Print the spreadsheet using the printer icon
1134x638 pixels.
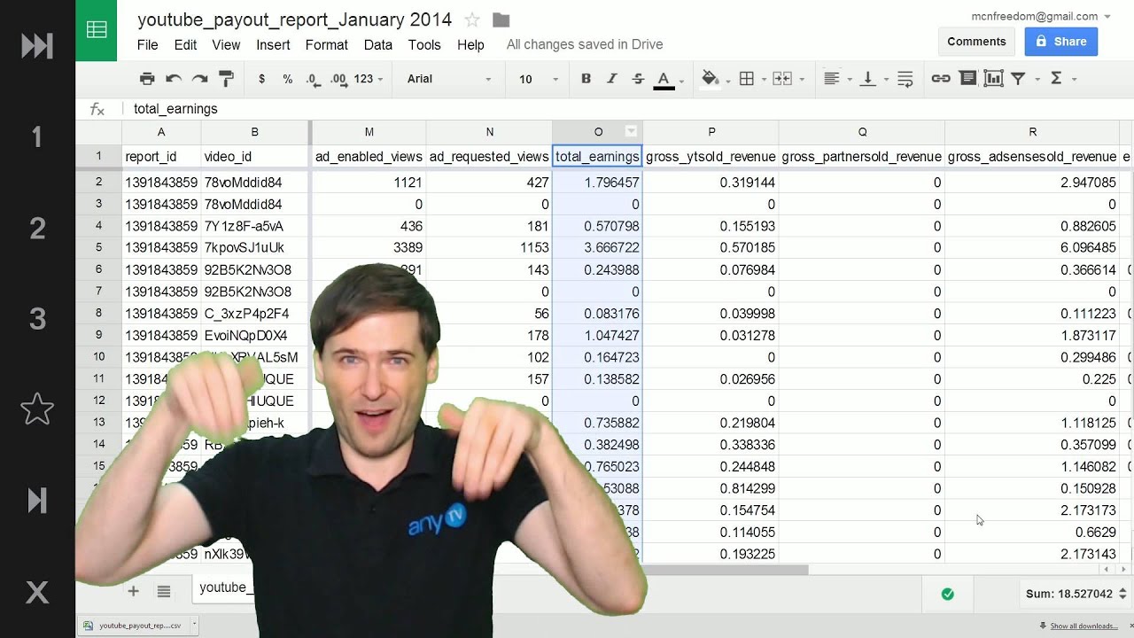click(x=147, y=79)
